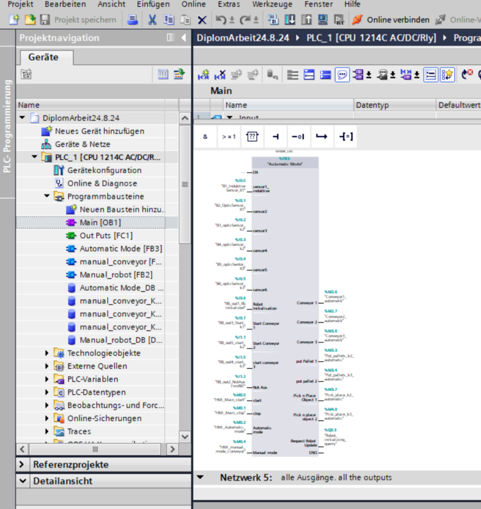Open the Automatic Mode [FB3] block
Screen dimensions: 481x509
tap(120, 248)
